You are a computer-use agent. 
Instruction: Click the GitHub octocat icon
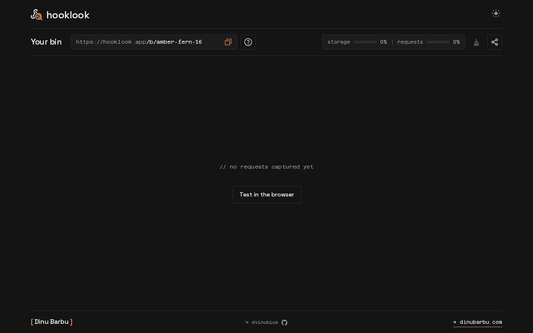284,323
